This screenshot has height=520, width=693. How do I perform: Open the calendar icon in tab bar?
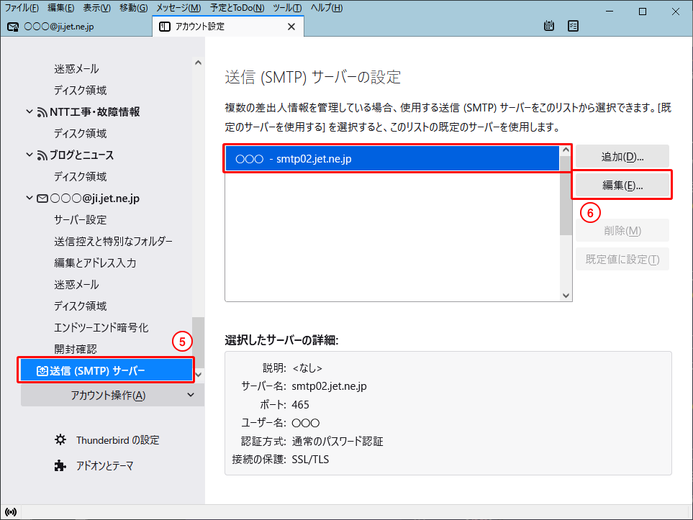tap(549, 27)
